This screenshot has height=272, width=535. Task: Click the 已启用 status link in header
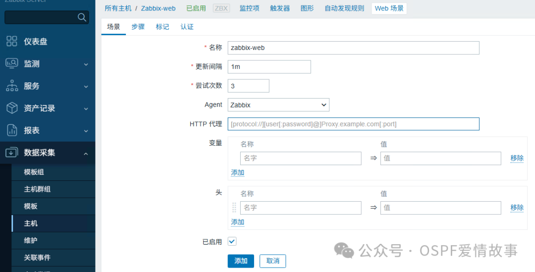pos(196,8)
